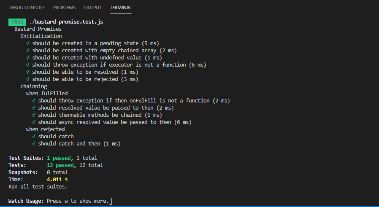Click checkmark beside undefned value test

27,57
